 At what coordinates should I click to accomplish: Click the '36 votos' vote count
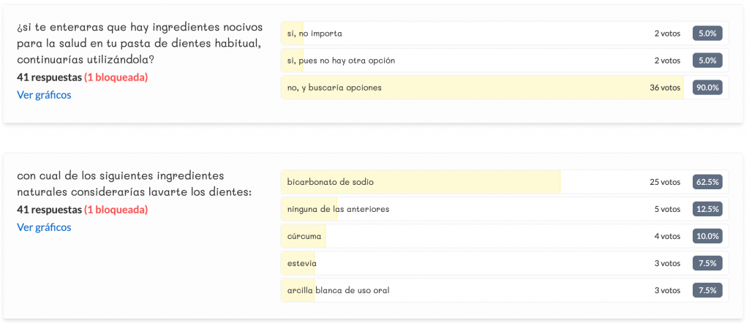[x=664, y=88]
